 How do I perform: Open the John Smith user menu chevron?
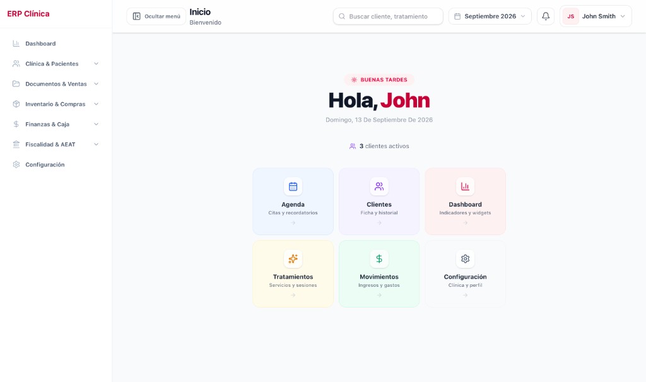[623, 16]
